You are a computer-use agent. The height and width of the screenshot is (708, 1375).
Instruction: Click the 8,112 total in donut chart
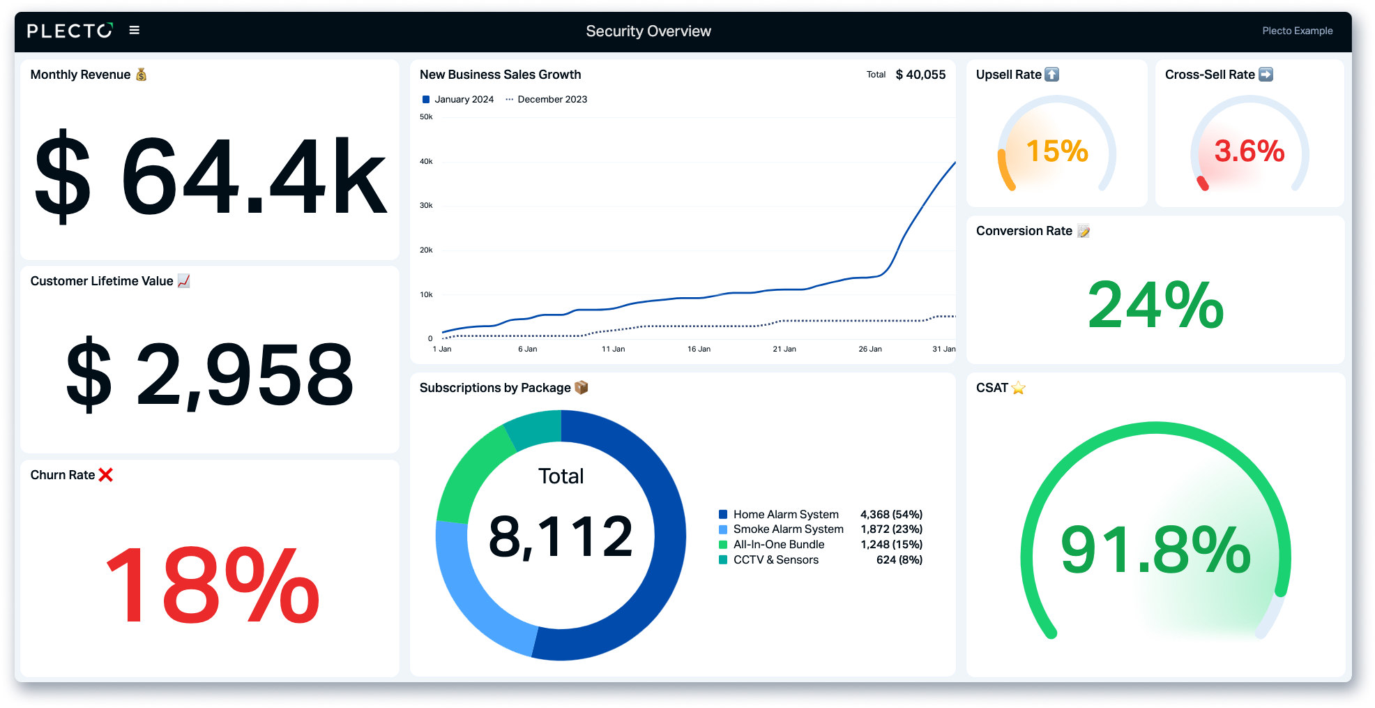tap(561, 536)
